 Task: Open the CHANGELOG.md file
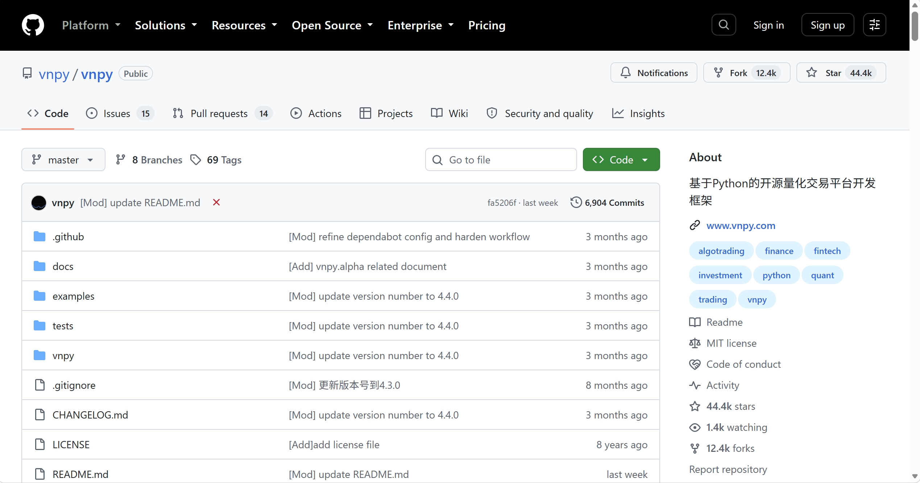click(x=90, y=415)
